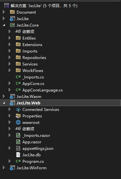Click the Properties wrench icon

pyautogui.click(x=18, y=116)
